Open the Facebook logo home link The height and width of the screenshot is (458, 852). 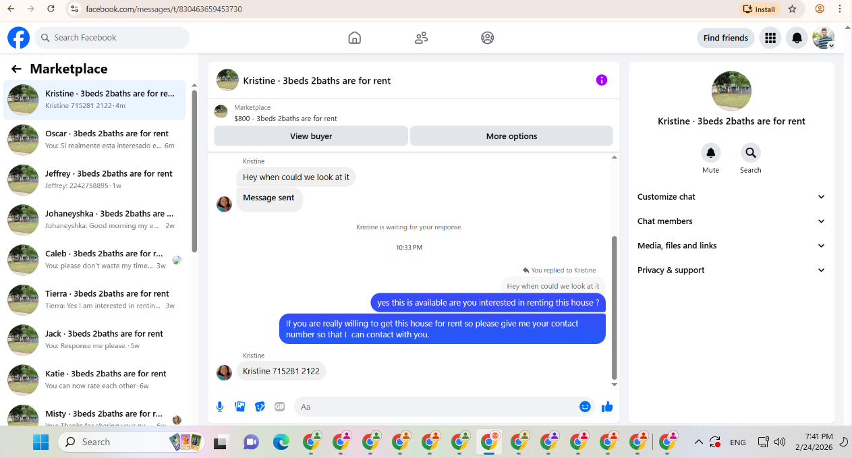coord(19,38)
